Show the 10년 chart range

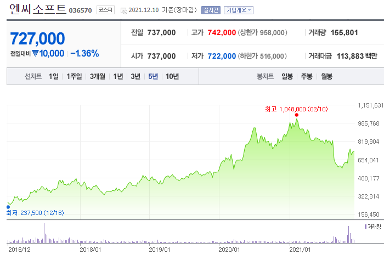pos(172,76)
